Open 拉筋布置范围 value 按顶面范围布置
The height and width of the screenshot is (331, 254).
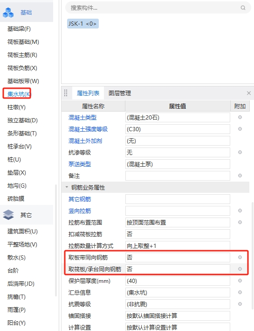pos(178,223)
